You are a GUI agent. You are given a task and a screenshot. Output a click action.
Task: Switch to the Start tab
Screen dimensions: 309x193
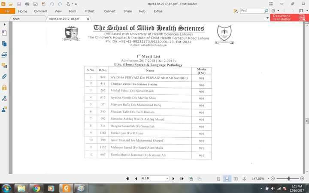[x=16, y=19]
